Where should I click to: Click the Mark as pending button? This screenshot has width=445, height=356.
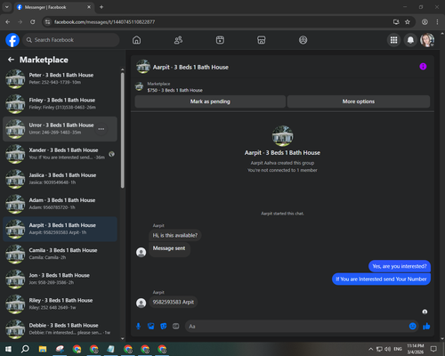click(x=210, y=101)
